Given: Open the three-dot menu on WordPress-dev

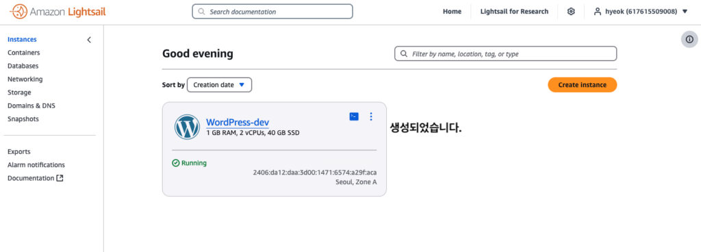Looking at the screenshot, I should pyautogui.click(x=370, y=116).
